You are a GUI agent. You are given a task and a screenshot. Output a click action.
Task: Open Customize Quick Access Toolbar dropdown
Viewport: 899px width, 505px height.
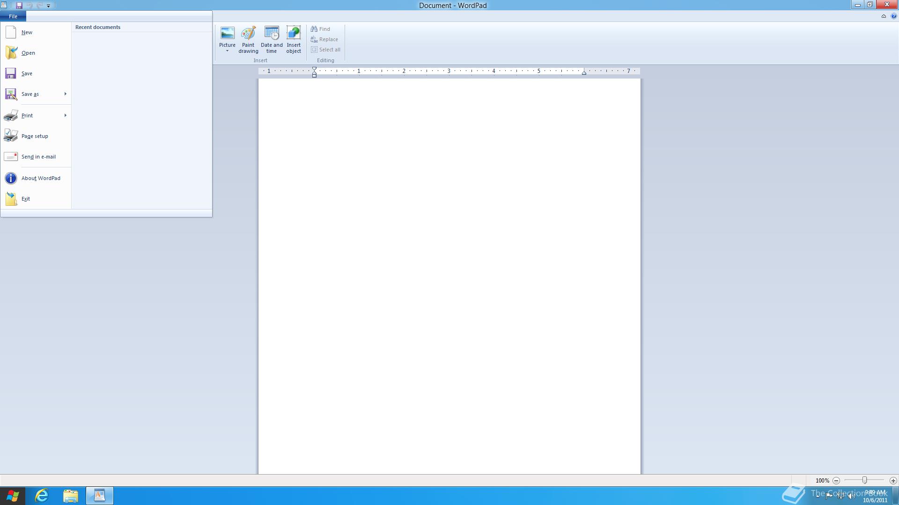[x=48, y=6]
